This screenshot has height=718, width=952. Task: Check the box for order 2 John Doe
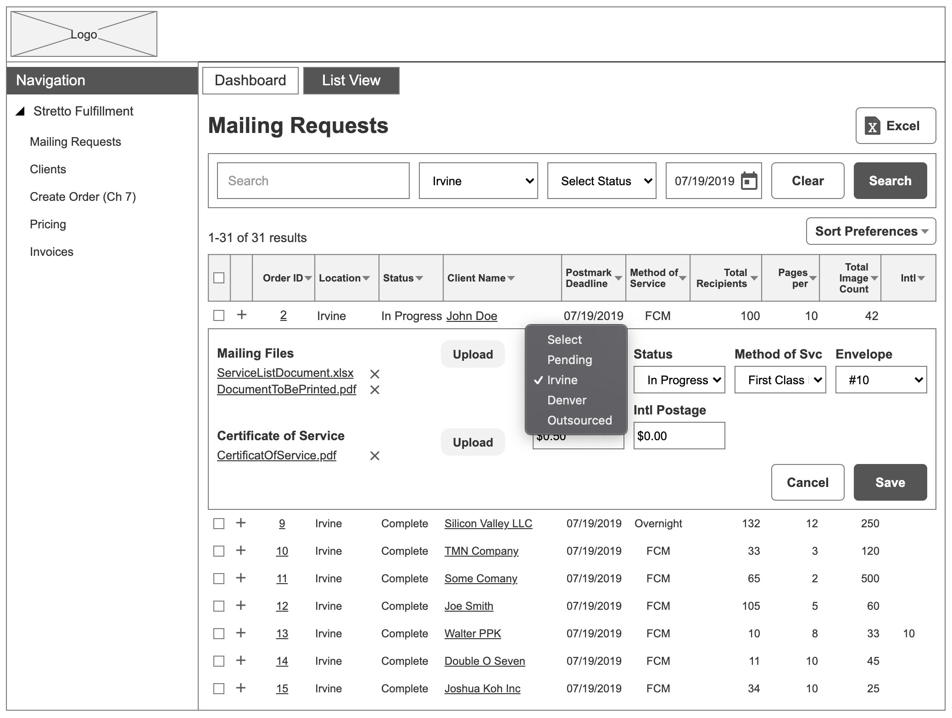click(219, 315)
